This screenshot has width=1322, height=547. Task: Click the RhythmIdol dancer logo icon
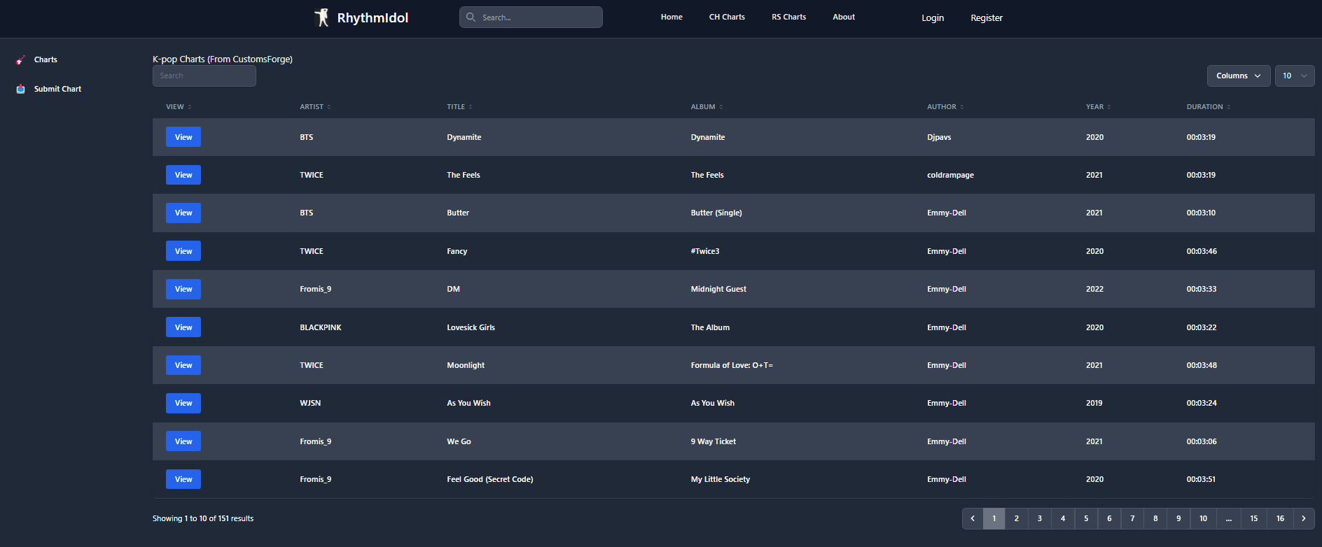321,17
